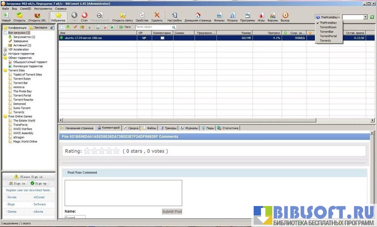The height and width of the screenshot is (227, 377).
Task: Click the Новый (New) toolbar icon
Action: point(6,16)
